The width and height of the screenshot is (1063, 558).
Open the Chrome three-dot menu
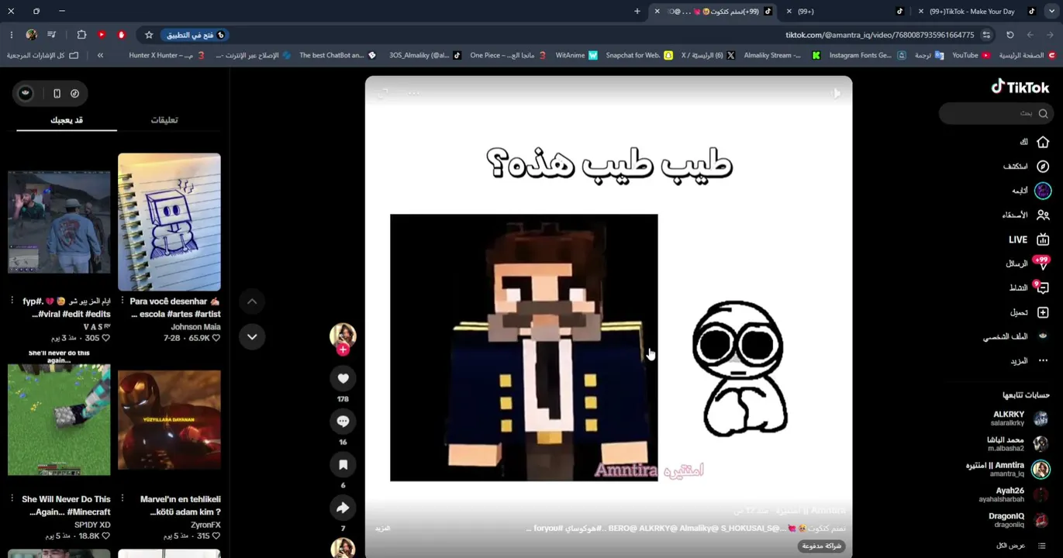click(x=11, y=35)
